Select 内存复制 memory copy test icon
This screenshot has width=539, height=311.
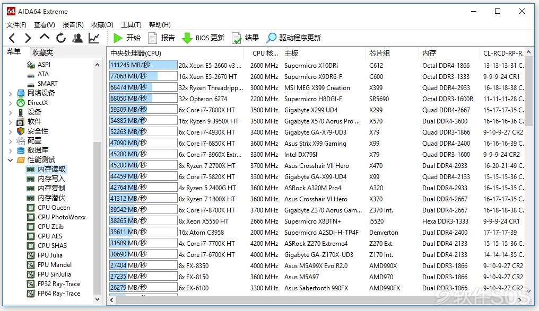pos(31,189)
